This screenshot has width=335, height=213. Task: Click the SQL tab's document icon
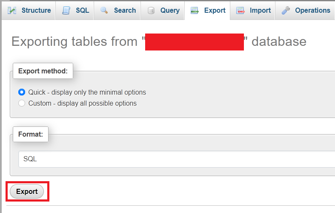66,10
